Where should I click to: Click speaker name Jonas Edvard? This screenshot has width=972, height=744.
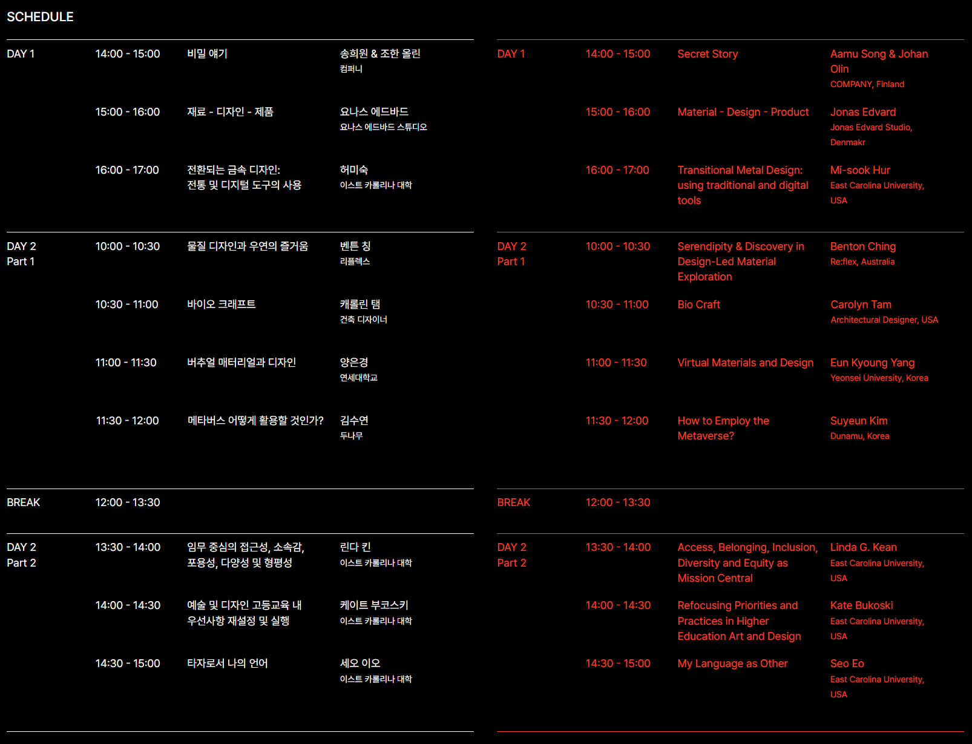pos(862,112)
